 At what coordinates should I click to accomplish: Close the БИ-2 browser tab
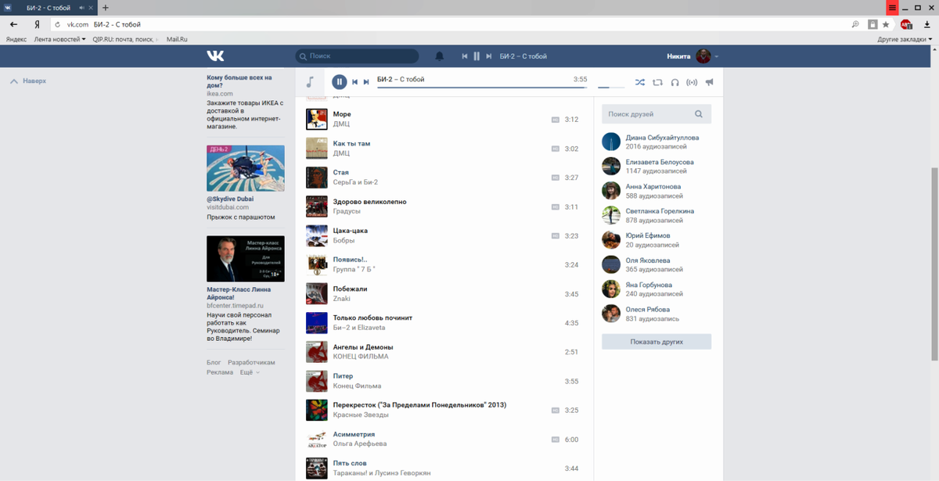(92, 7)
